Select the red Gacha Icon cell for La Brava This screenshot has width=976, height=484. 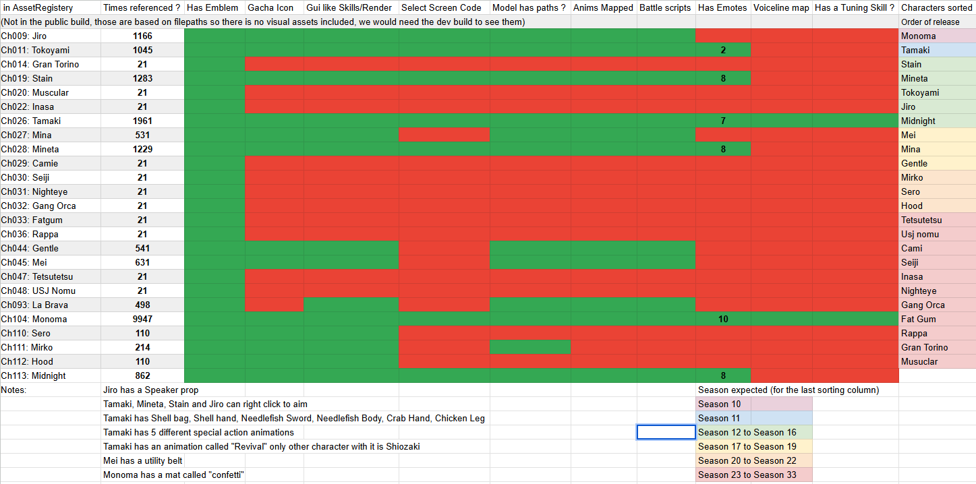point(274,305)
